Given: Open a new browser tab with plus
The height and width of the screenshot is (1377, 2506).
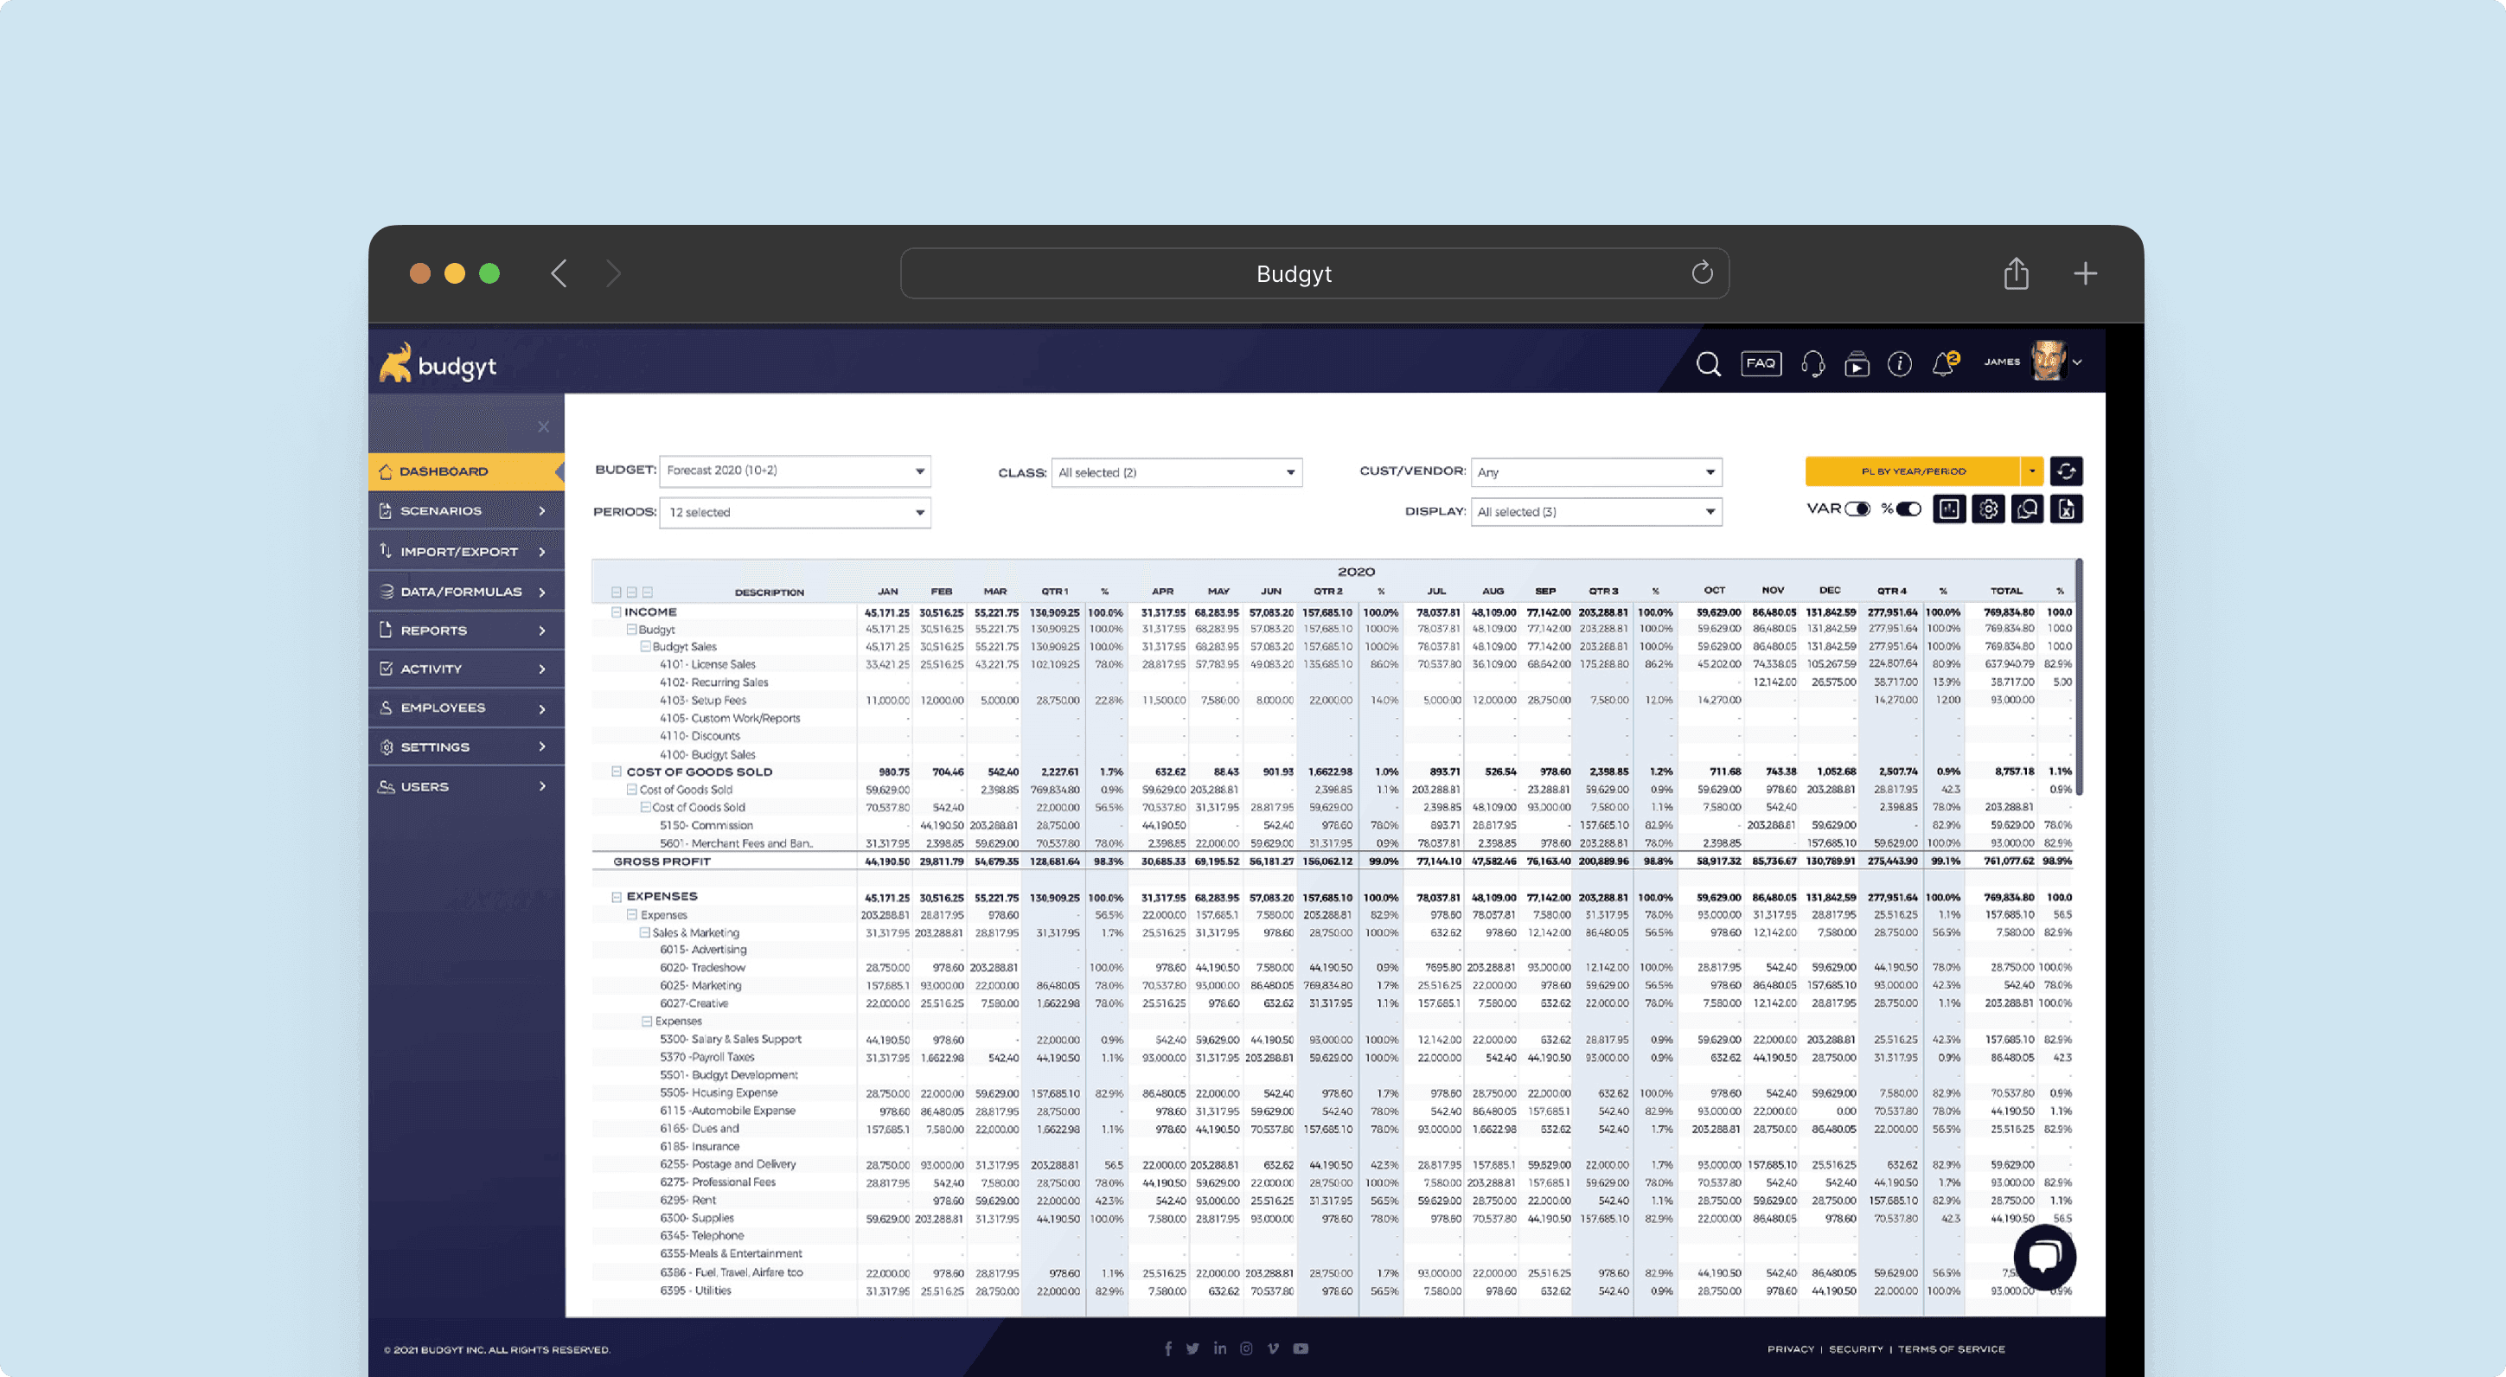Looking at the screenshot, I should point(2085,273).
